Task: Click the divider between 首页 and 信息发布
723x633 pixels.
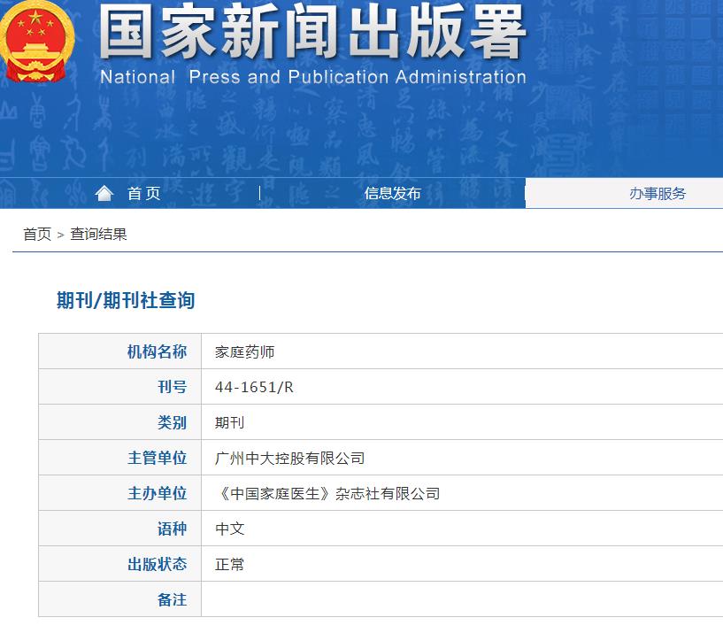Action: [x=259, y=192]
